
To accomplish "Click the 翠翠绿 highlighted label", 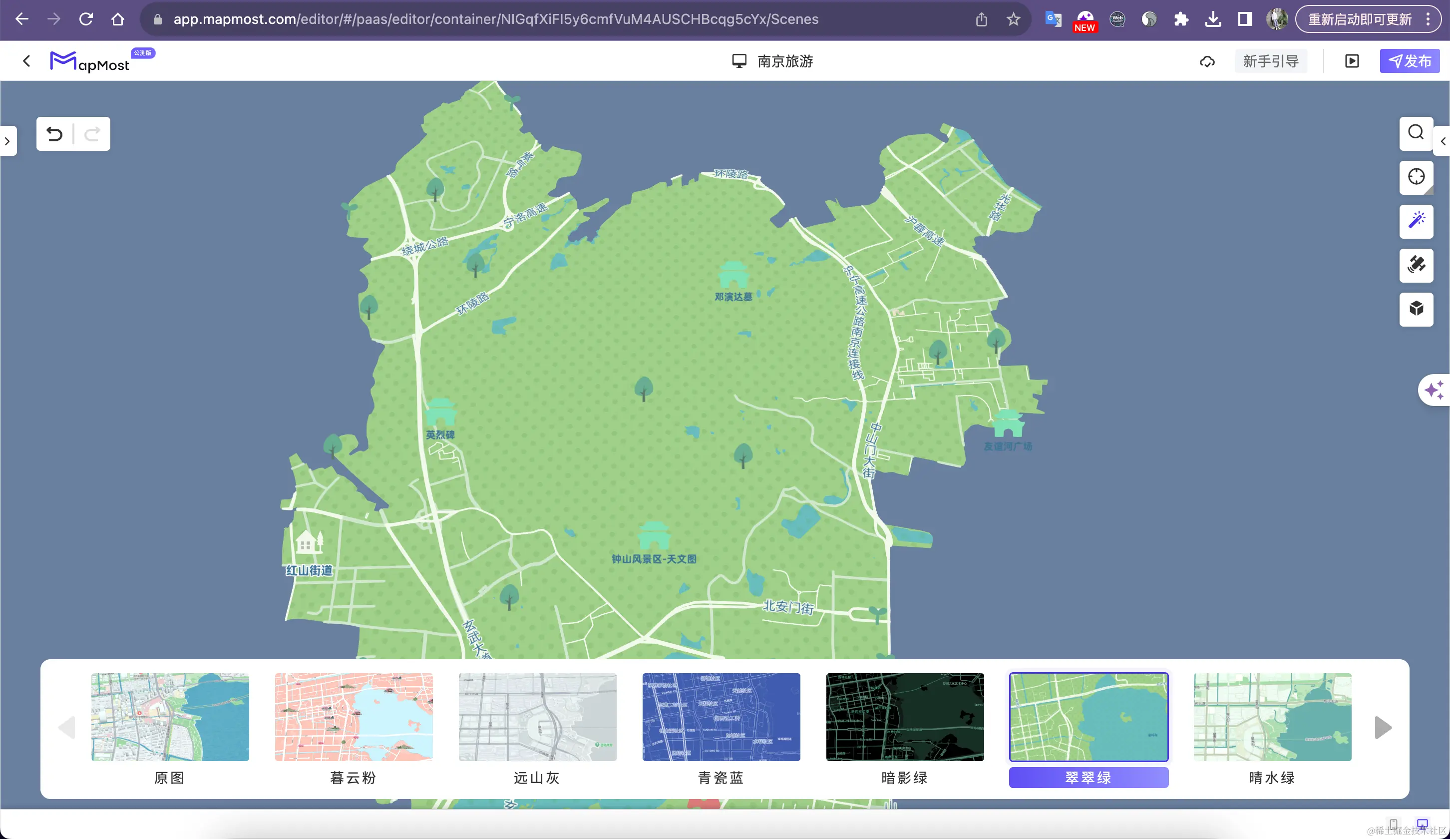I will point(1088,778).
